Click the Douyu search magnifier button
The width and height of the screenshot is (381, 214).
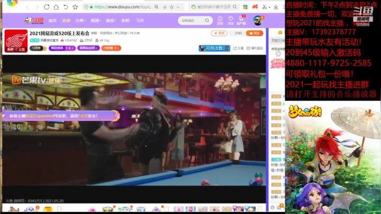pyautogui.click(x=207, y=21)
